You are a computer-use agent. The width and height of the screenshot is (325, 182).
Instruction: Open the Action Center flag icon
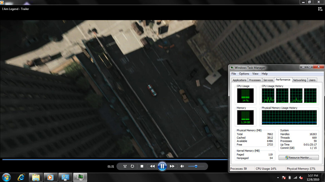[x=284, y=178]
